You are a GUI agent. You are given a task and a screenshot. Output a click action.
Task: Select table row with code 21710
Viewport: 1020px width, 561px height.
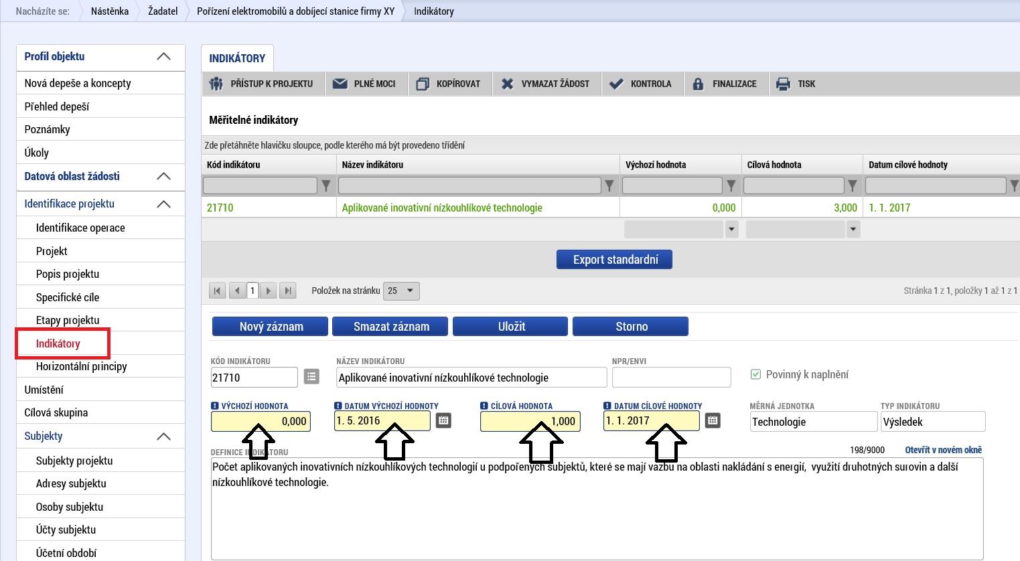click(x=610, y=208)
